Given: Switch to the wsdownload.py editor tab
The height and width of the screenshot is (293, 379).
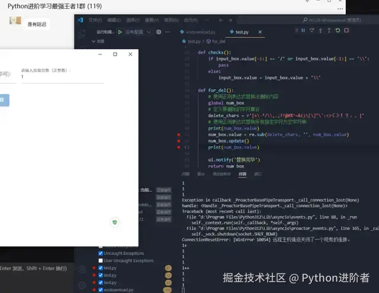Looking at the screenshot, I should coord(198,32).
